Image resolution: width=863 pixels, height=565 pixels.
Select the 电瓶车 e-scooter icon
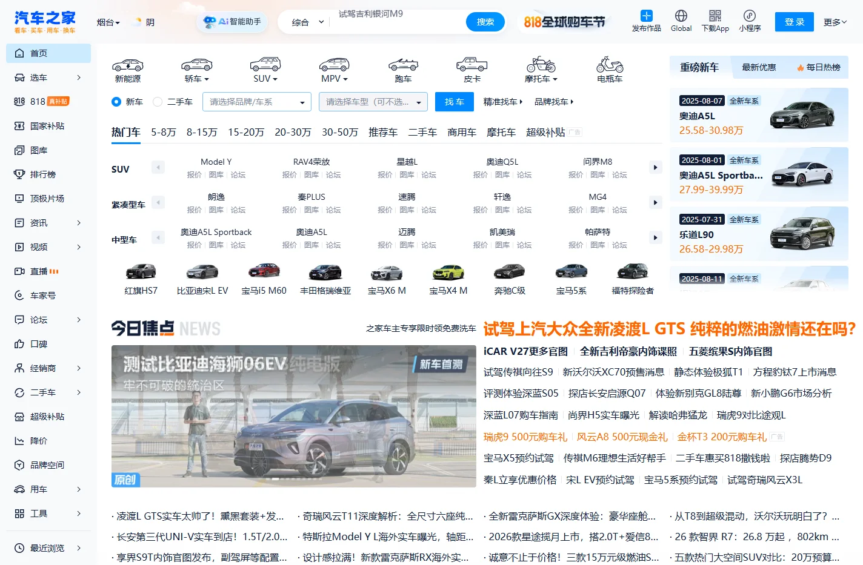click(610, 64)
